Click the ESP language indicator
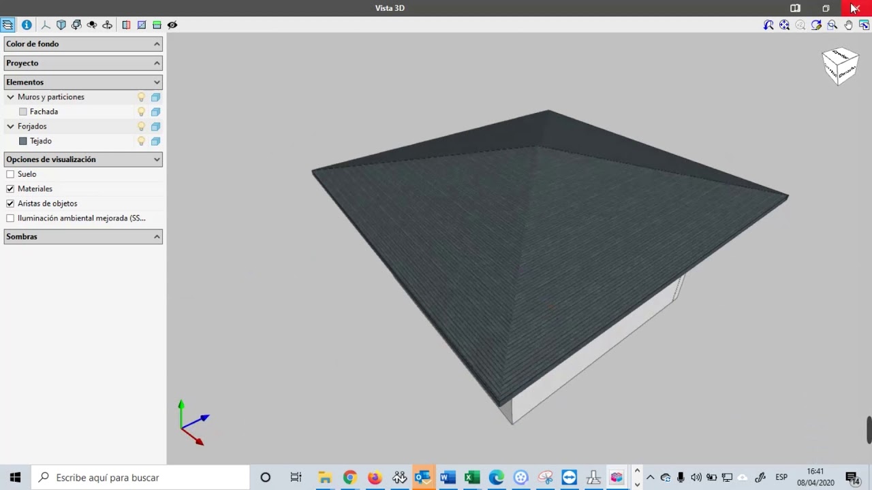This screenshot has height=490, width=872. [781, 478]
